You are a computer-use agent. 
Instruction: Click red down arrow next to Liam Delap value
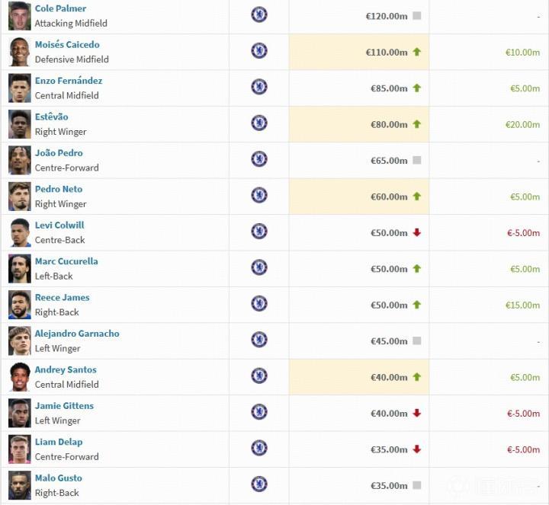[x=416, y=449]
